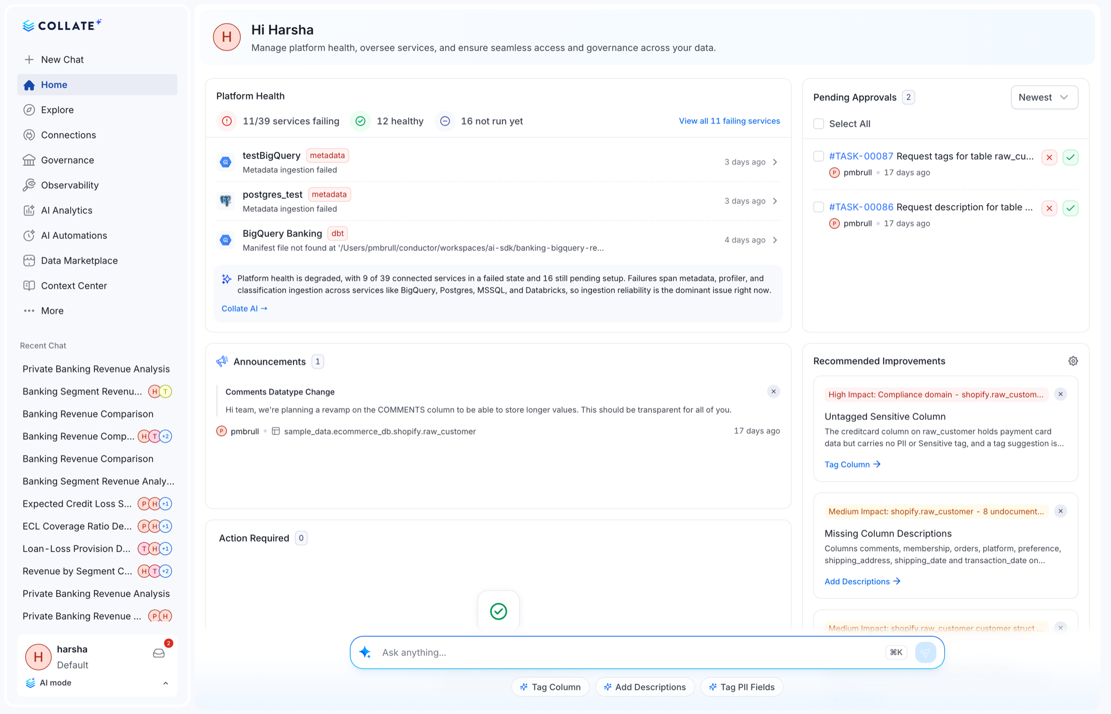The height and width of the screenshot is (714, 1111).
Task: Open sample_data.ecommerce_db.shopify.raw_customer table link
Action: pyautogui.click(x=380, y=431)
